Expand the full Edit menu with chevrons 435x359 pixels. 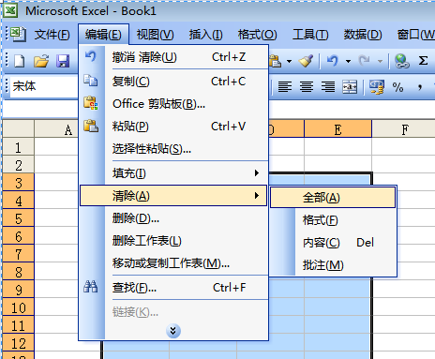[173, 331]
